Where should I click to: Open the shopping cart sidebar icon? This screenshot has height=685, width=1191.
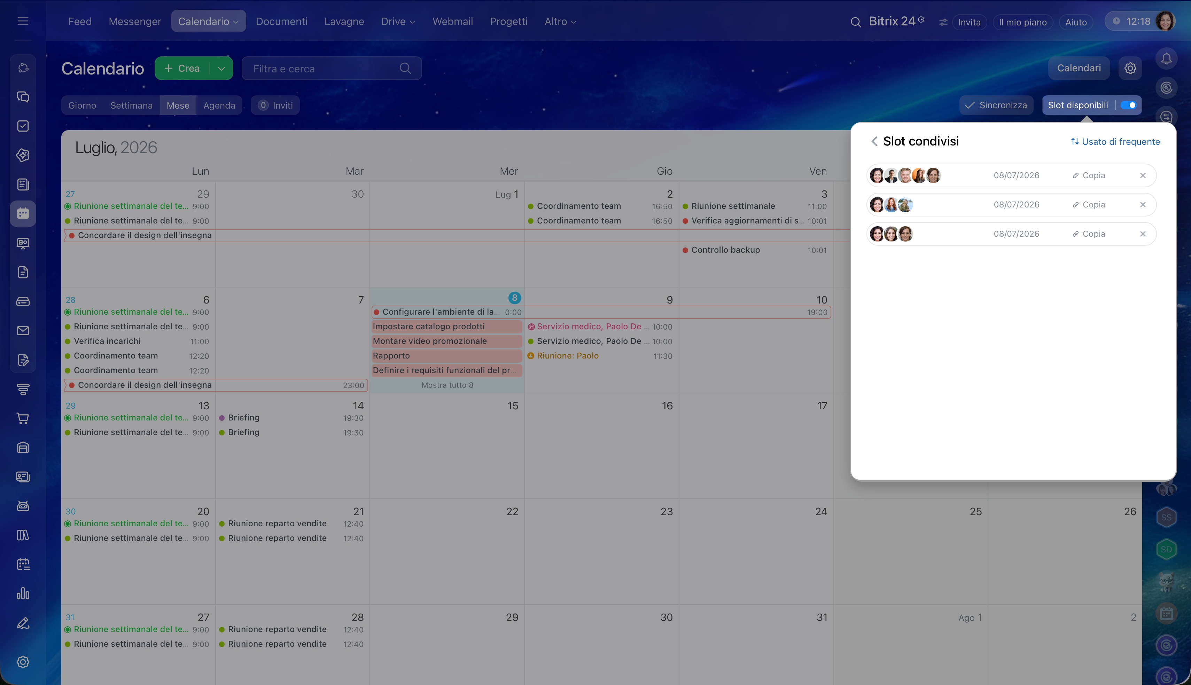tap(23, 418)
